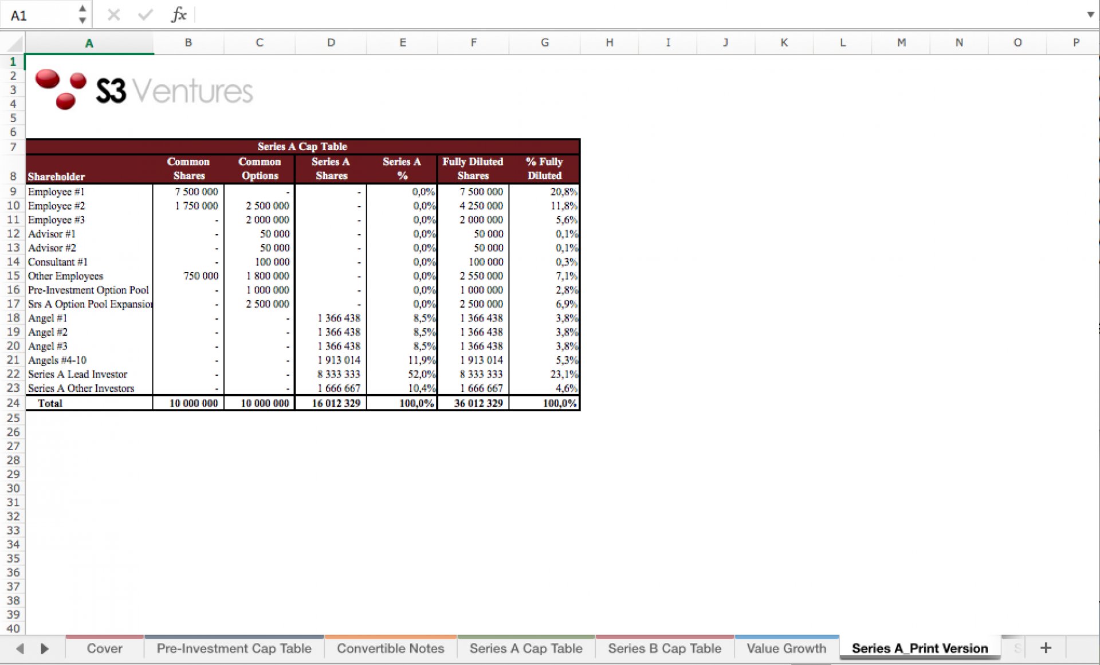Click the 16 012 329 total cell
The width and height of the screenshot is (1100, 665).
pyautogui.click(x=331, y=403)
